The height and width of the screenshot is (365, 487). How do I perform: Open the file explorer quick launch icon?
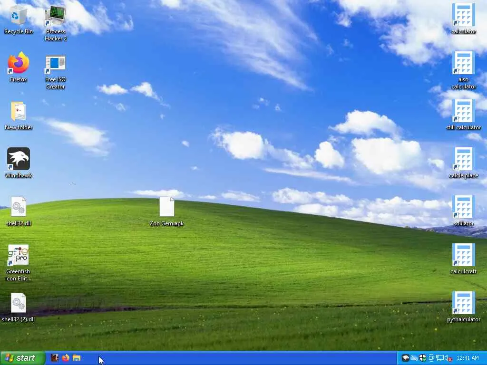tap(77, 358)
